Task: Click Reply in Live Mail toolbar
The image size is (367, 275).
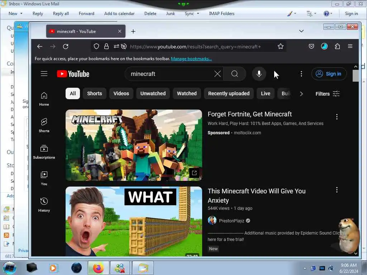Action: click(38, 14)
